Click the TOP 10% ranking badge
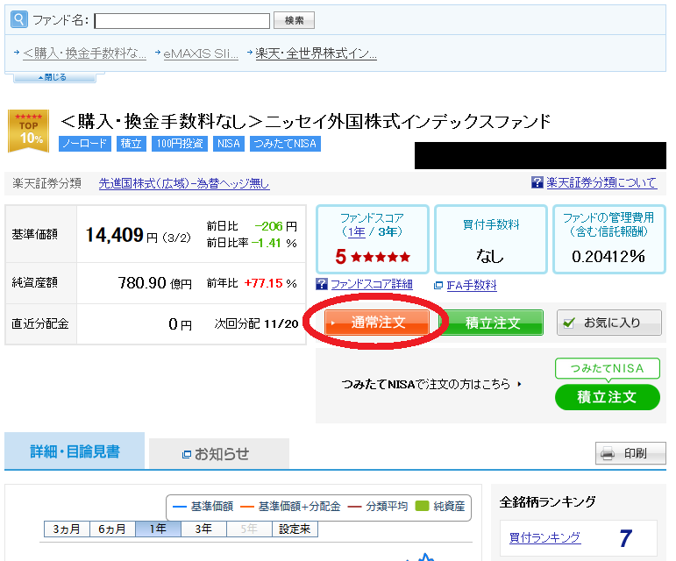The height and width of the screenshot is (561, 676). pos(29,131)
